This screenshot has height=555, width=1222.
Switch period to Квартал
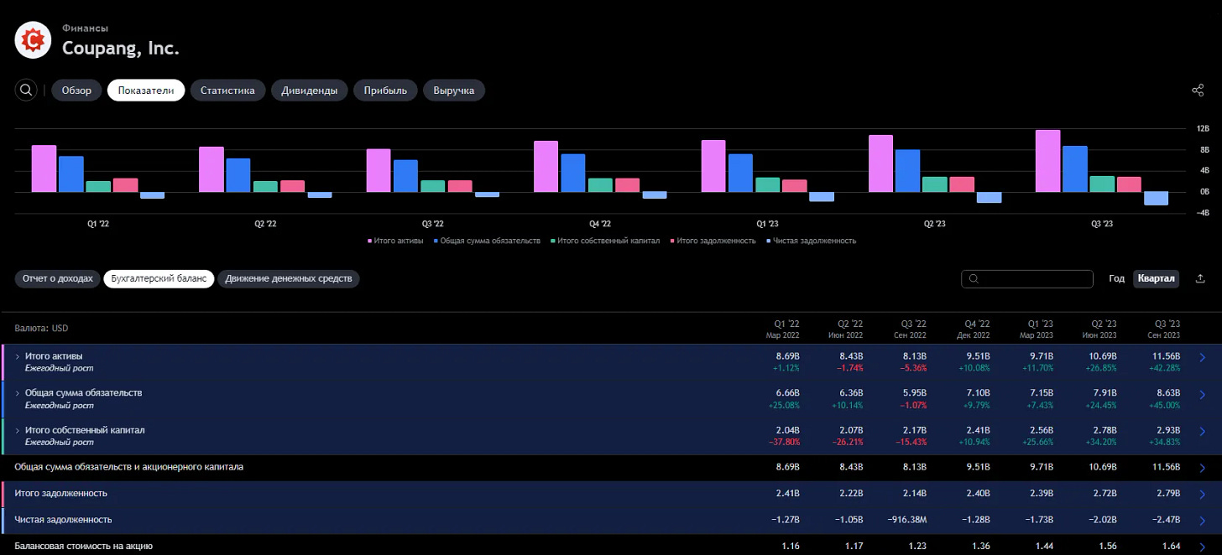point(1157,278)
